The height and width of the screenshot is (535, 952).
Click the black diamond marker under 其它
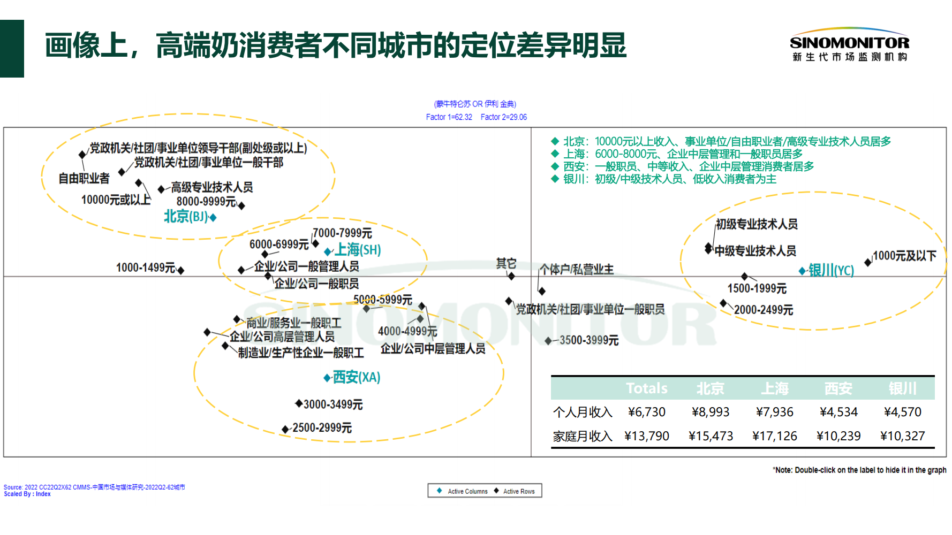tap(511, 276)
